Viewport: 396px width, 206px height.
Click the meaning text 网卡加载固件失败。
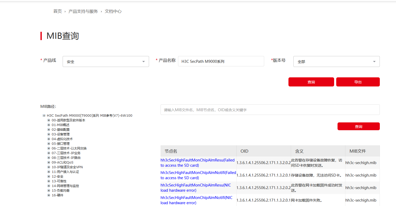pyautogui.click(x=307, y=200)
